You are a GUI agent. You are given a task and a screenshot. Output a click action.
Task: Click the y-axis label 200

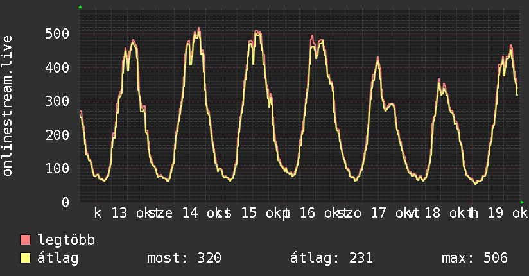tap(57, 135)
